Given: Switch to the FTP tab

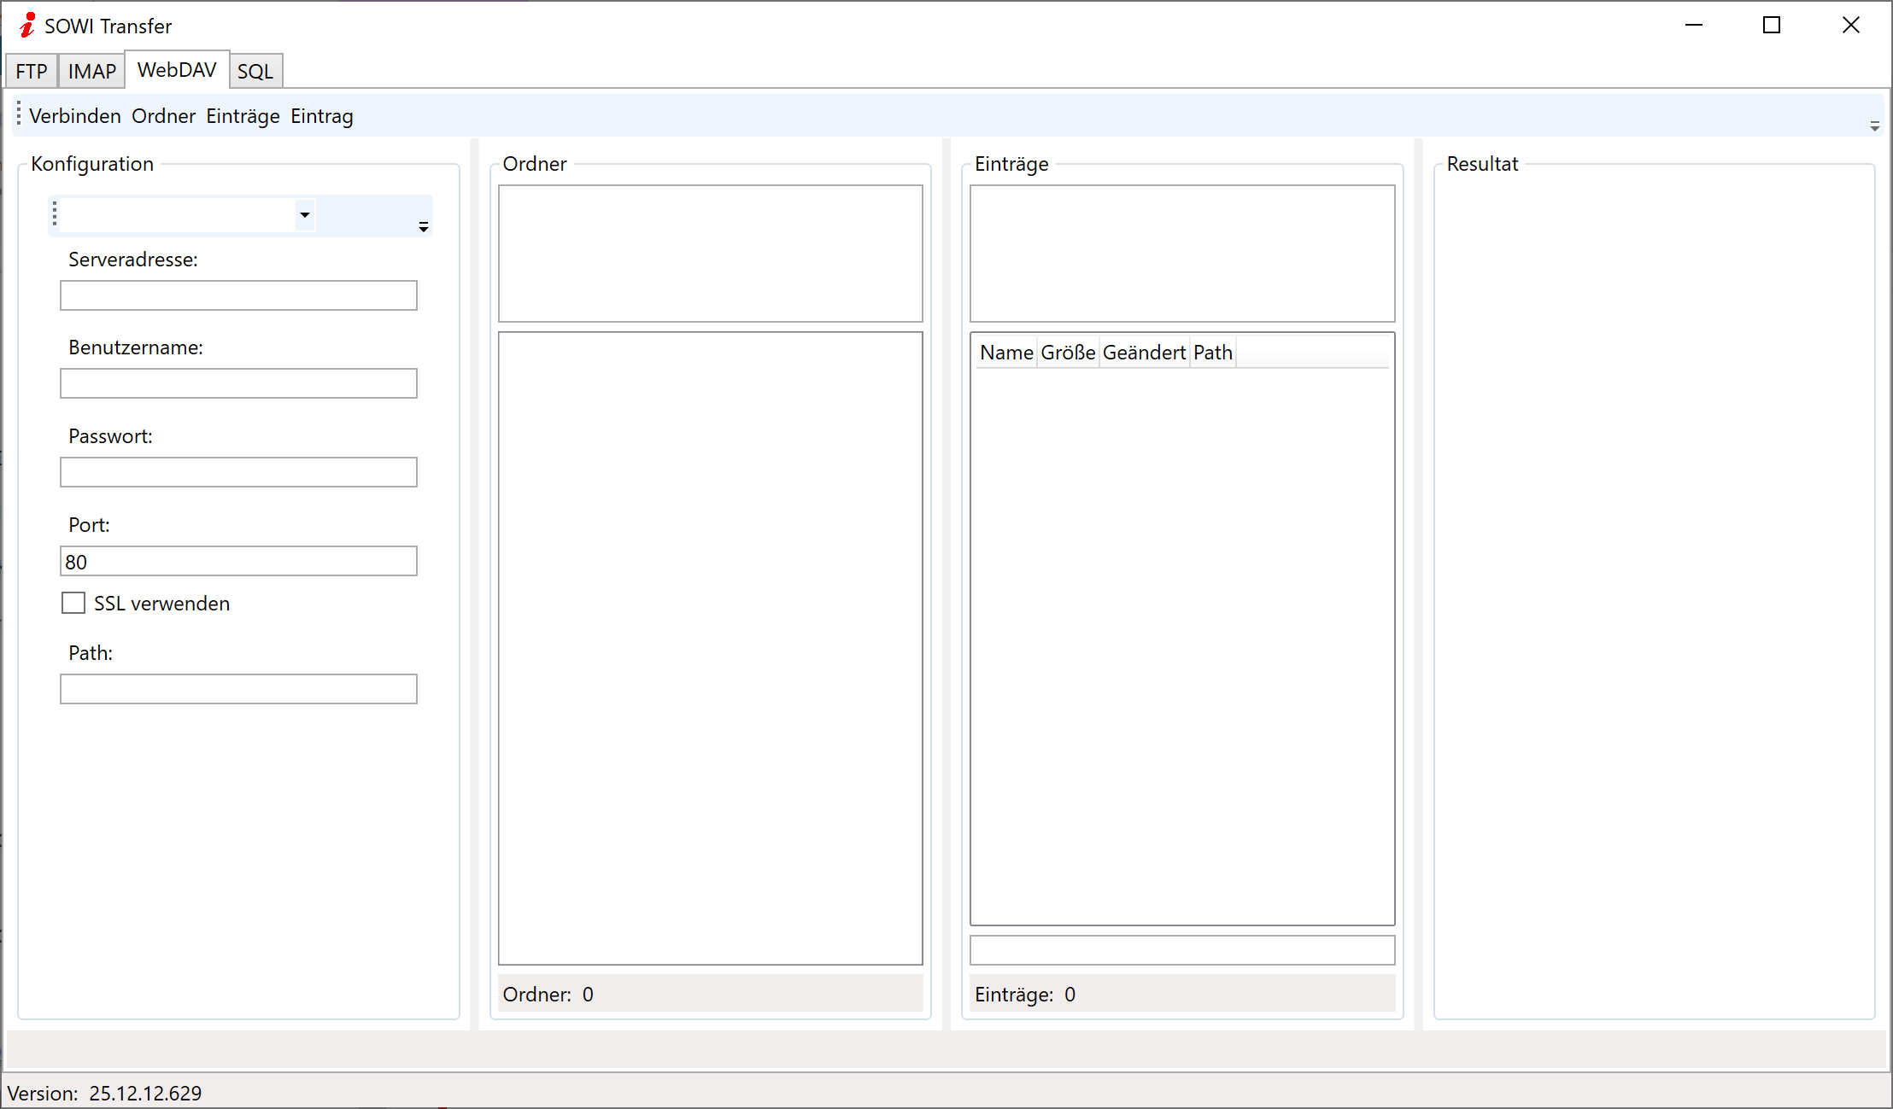Looking at the screenshot, I should point(32,71).
